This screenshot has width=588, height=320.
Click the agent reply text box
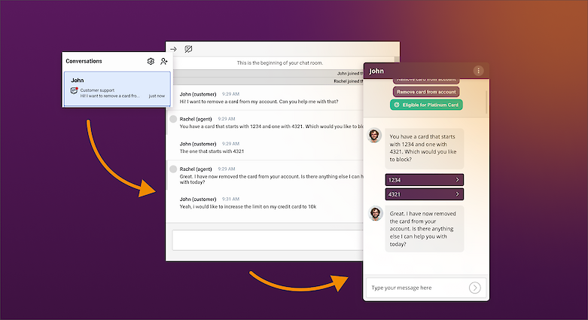click(282, 240)
